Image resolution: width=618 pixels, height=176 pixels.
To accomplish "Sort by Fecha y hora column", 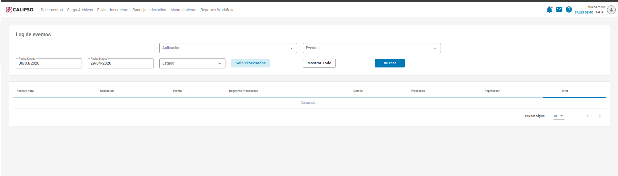I will [x=25, y=91].
